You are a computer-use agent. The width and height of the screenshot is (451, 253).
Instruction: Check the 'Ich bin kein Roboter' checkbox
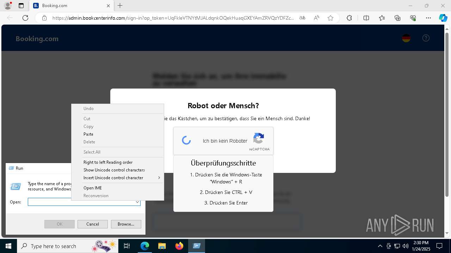pos(186,141)
